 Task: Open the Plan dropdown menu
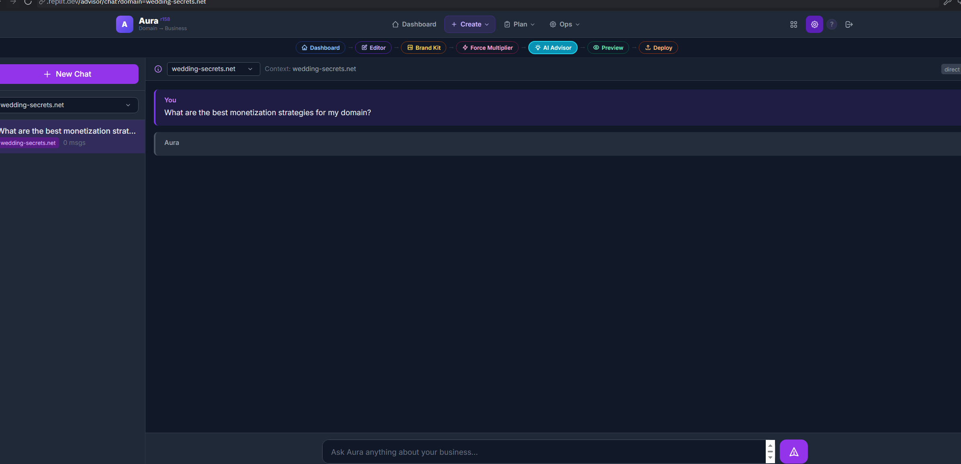[519, 24]
